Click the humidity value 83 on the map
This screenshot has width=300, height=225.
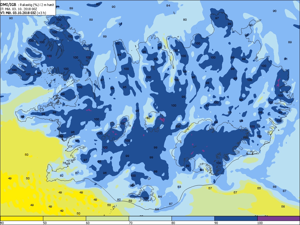pos(179,187)
